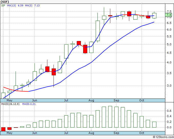Click the May label on the price chart axis
174x139 pixels.
[9, 100]
